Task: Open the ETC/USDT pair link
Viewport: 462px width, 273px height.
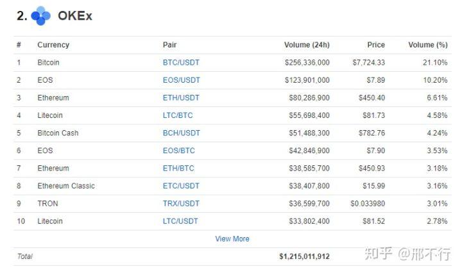Action: click(181, 186)
